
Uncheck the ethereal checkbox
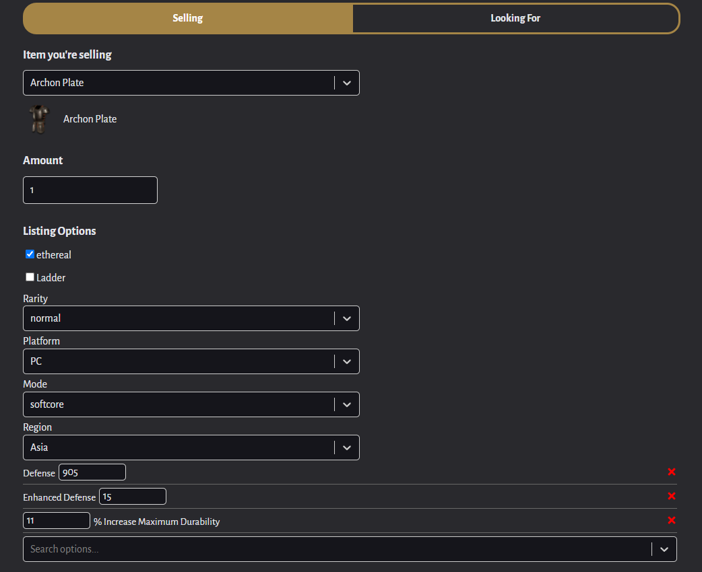[30, 254]
